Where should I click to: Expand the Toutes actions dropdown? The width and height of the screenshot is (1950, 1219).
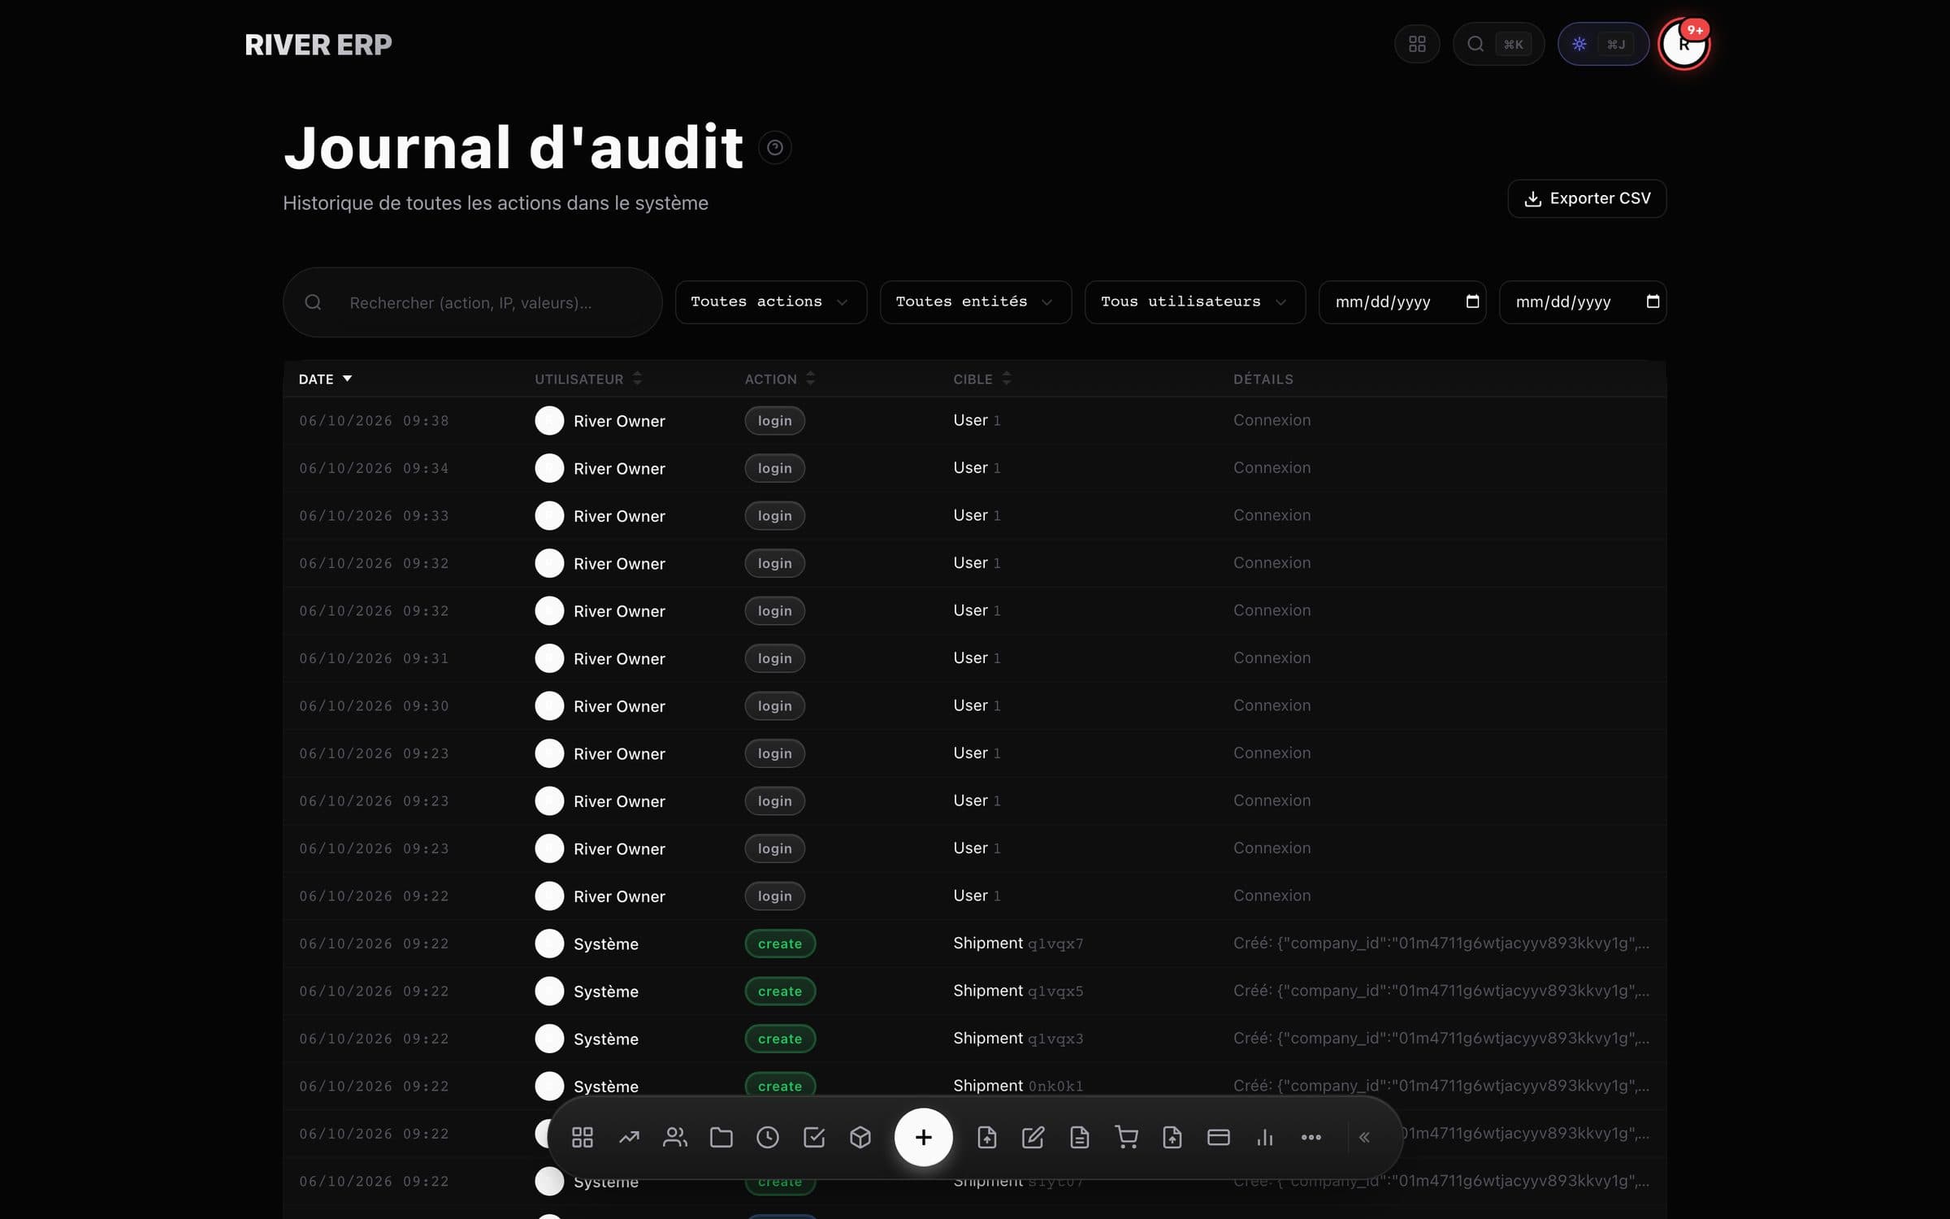(x=770, y=302)
